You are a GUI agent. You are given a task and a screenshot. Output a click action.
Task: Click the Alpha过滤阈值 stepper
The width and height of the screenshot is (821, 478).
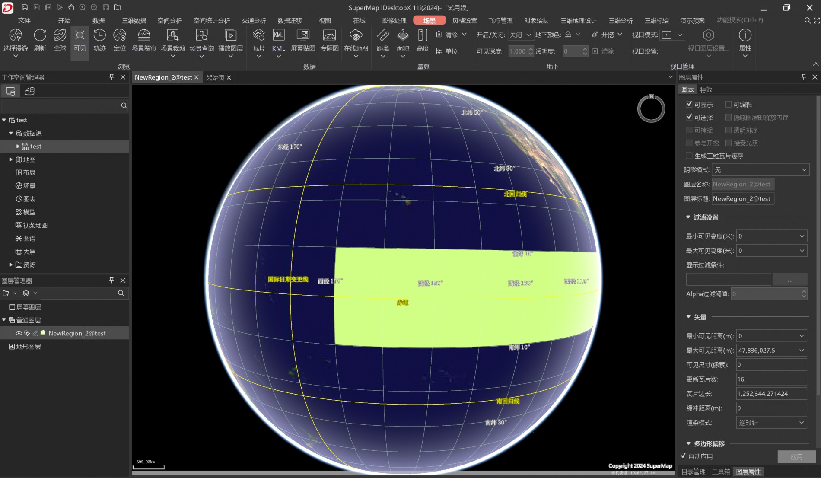(x=804, y=294)
